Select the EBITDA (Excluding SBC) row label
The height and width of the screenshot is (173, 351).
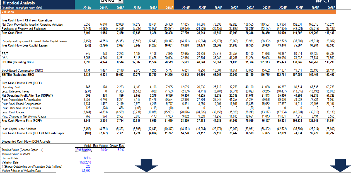(x=18, y=75)
